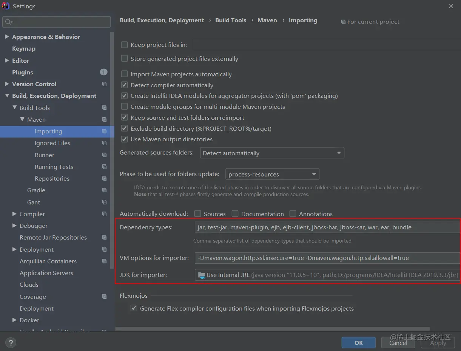
Task: Click the VM options for importer field
Action: (327, 258)
